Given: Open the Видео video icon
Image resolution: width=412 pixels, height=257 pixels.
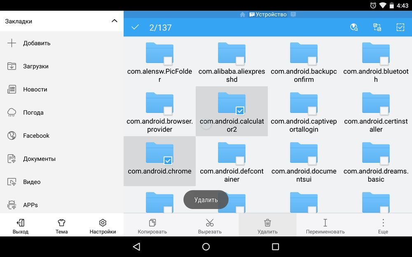Looking at the screenshot, I should point(12,182).
